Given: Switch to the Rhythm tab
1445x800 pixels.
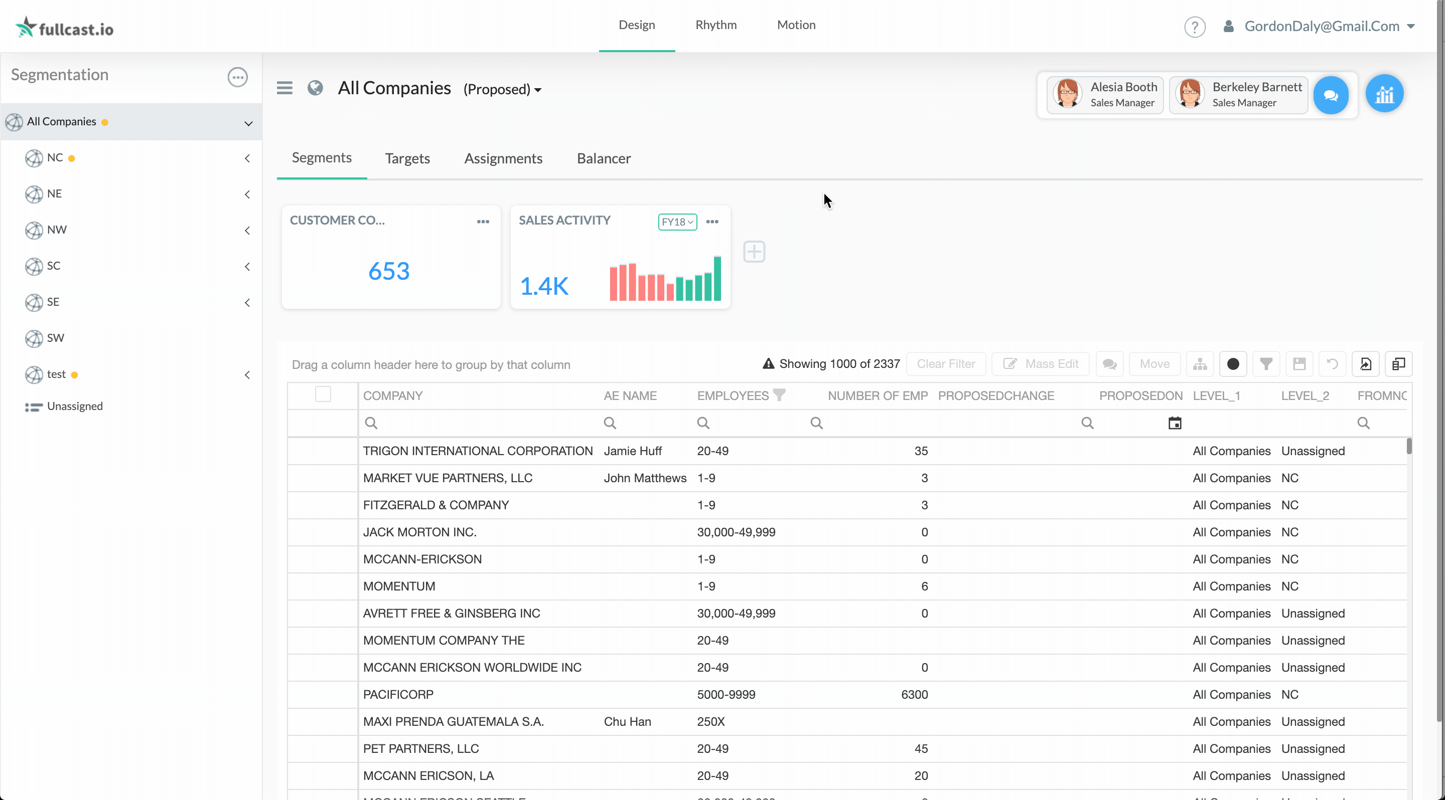Looking at the screenshot, I should tap(716, 25).
